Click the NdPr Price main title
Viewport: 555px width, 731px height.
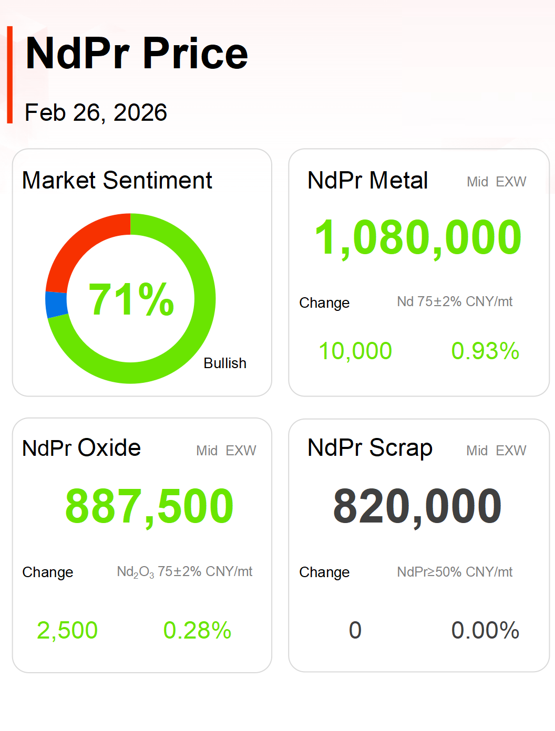[137, 54]
